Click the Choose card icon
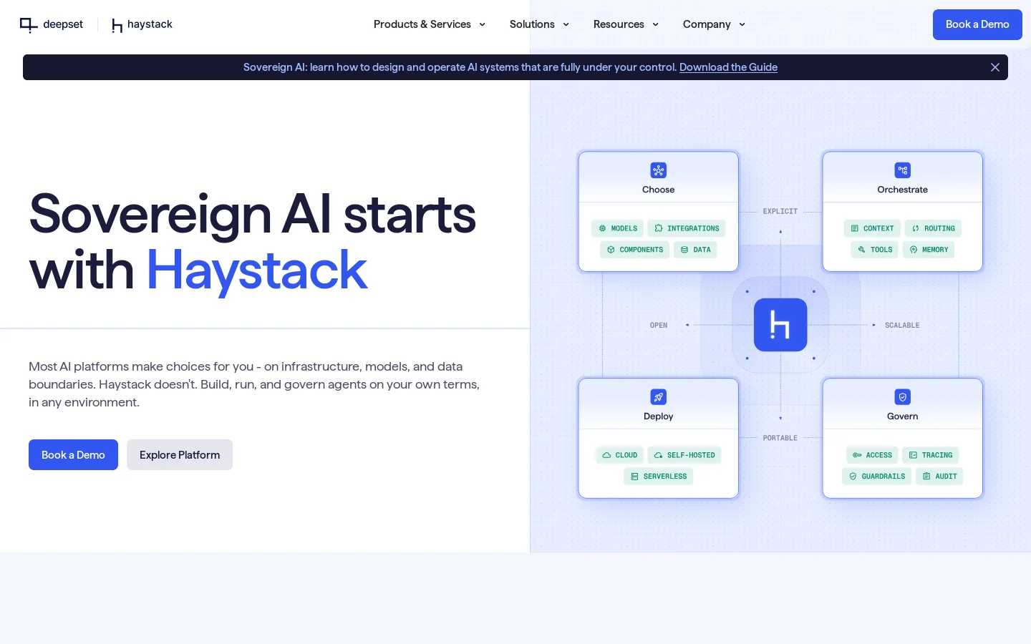The width and height of the screenshot is (1031, 644). [658, 170]
